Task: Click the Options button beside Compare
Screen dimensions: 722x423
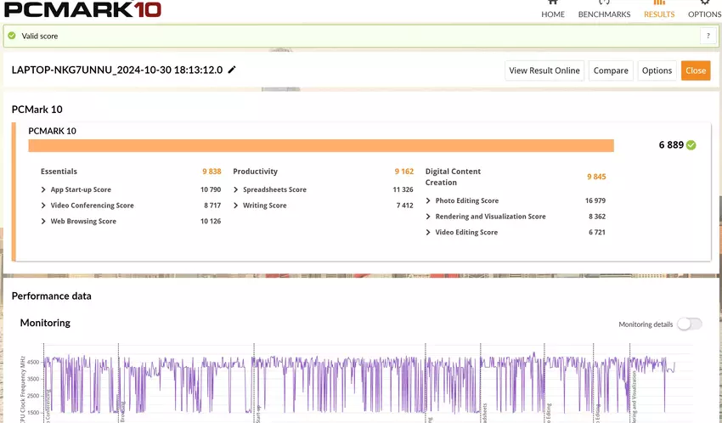Action: coord(657,70)
